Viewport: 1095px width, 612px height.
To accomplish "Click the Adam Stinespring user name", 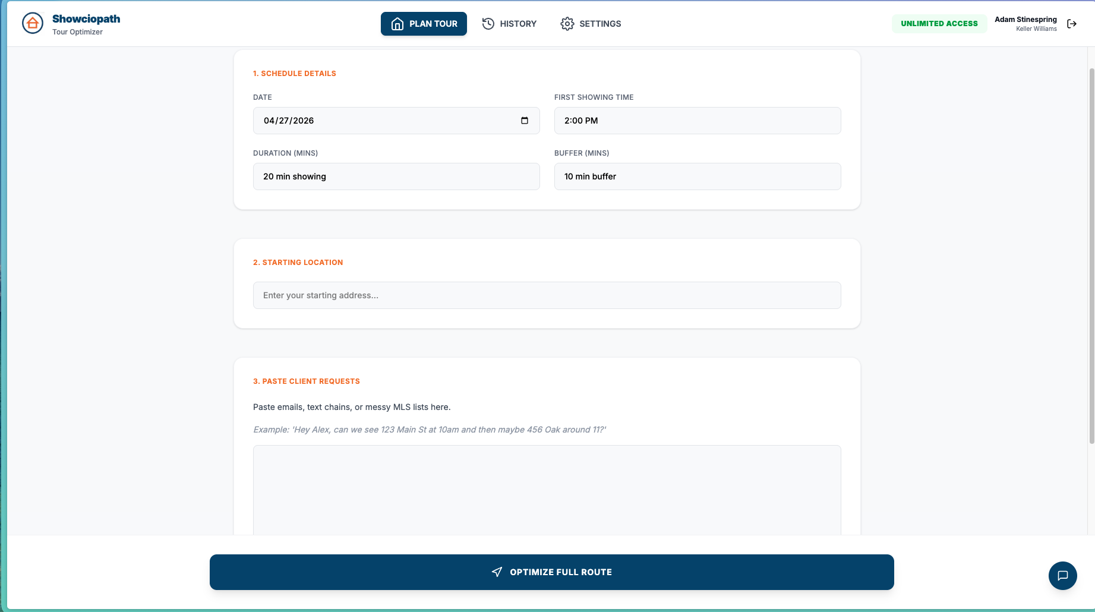I will [1025, 20].
